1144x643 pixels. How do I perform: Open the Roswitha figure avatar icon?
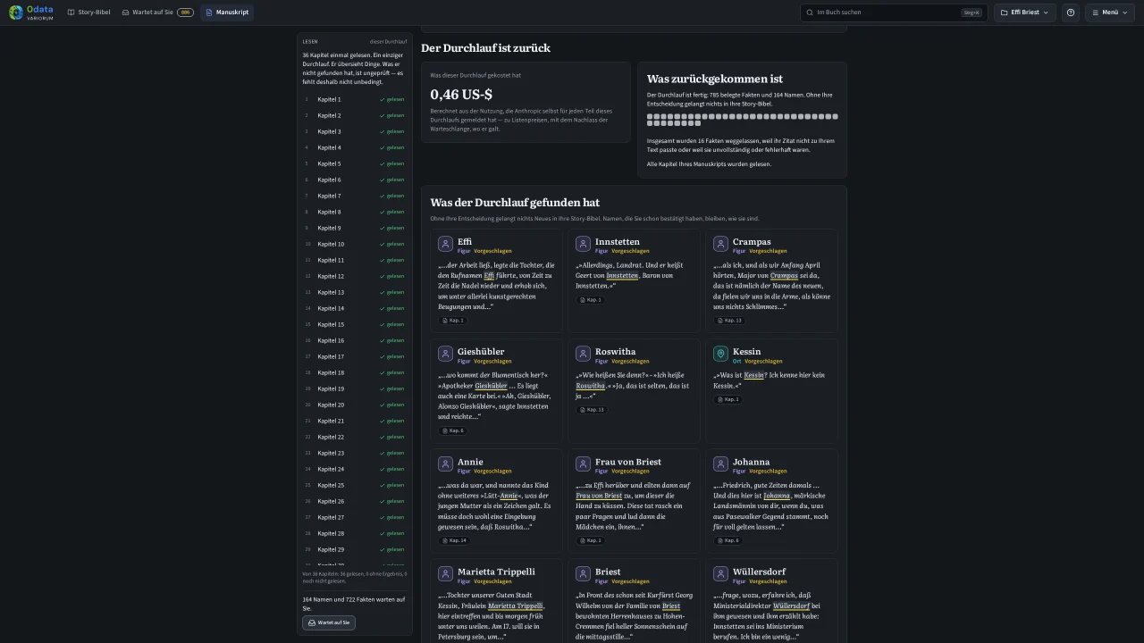[583, 354]
